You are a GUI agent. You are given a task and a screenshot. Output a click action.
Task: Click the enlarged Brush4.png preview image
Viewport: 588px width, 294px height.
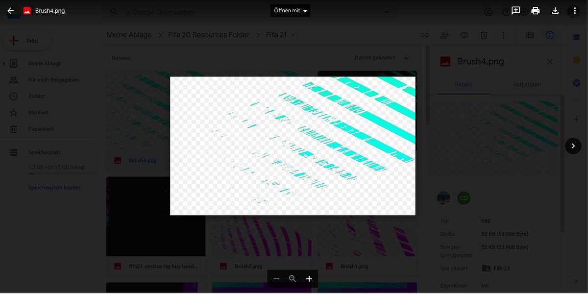tap(293, 146)
